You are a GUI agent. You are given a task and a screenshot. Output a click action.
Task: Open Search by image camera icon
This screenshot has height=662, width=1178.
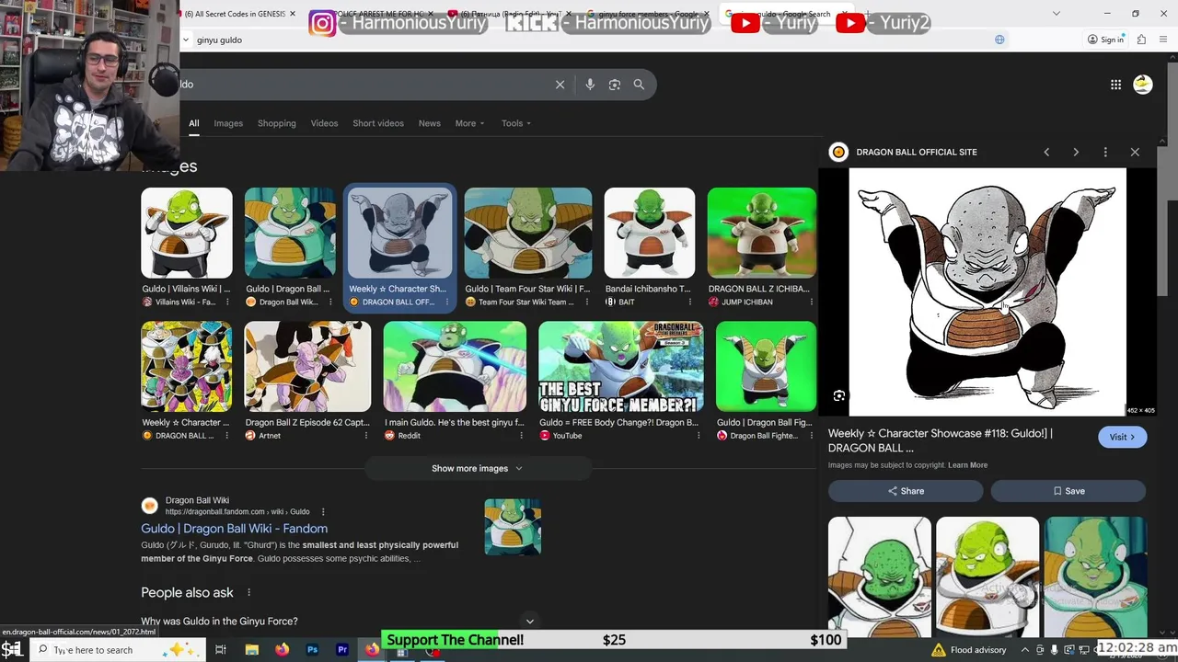pyautogui.click(x=615, y=85)
